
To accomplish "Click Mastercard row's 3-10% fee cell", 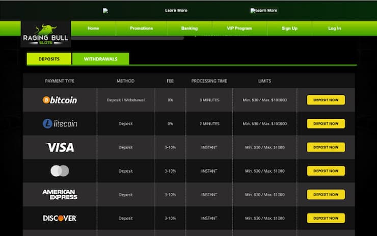I will click(x=170, y=171).
